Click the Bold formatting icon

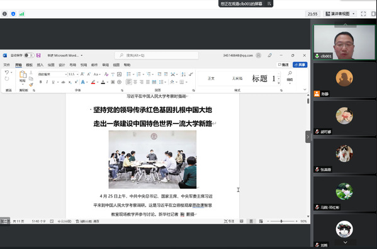point(41,82)
